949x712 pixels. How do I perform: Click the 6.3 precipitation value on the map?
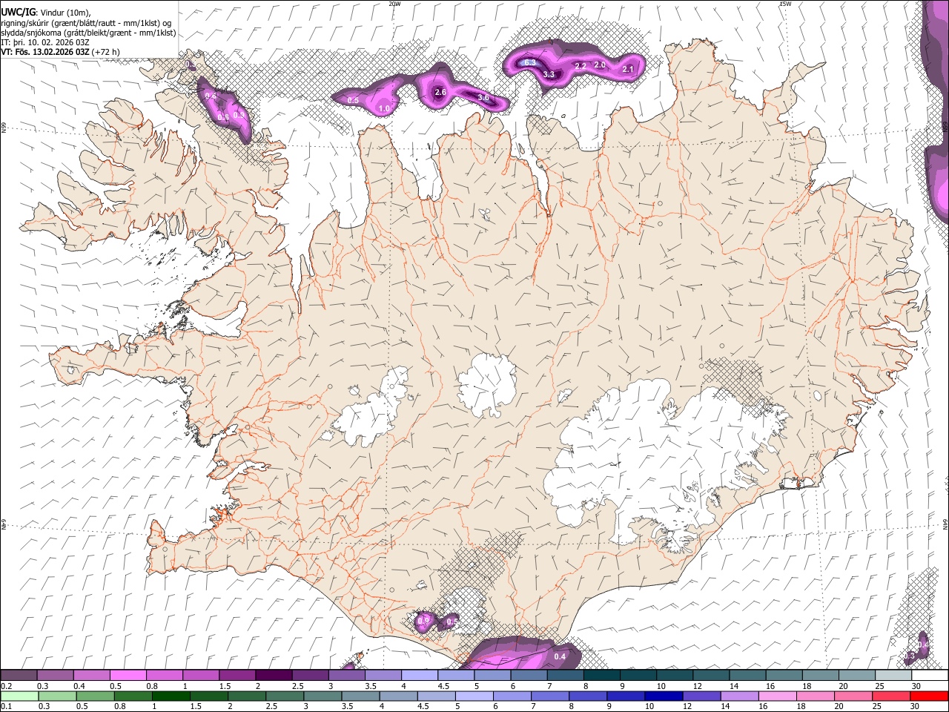[529, 62]
